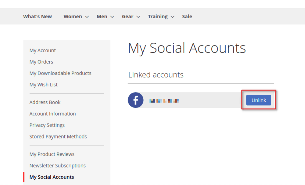305x185 pixels.
Task: Select My Social Accounts sidebar item
Action: coord(52,177)
